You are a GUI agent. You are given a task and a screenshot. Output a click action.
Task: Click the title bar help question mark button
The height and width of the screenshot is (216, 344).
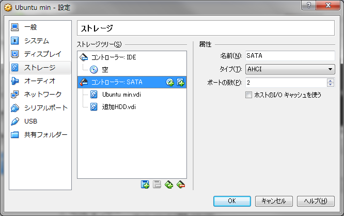pos(309,5)
